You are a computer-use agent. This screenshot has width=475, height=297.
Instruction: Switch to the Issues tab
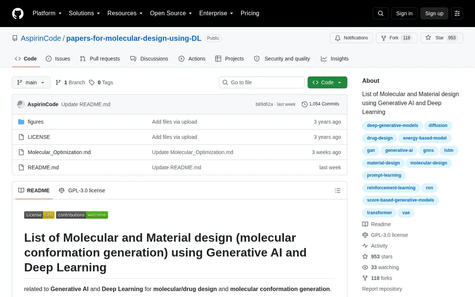coord(58,59)
